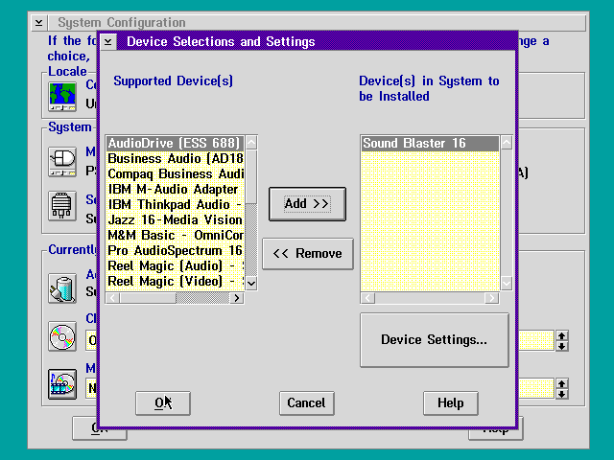This screenshot has height=460, width=614.
Task: Click the mouse icon in System Configuration
Action: [x=62, y=162]
